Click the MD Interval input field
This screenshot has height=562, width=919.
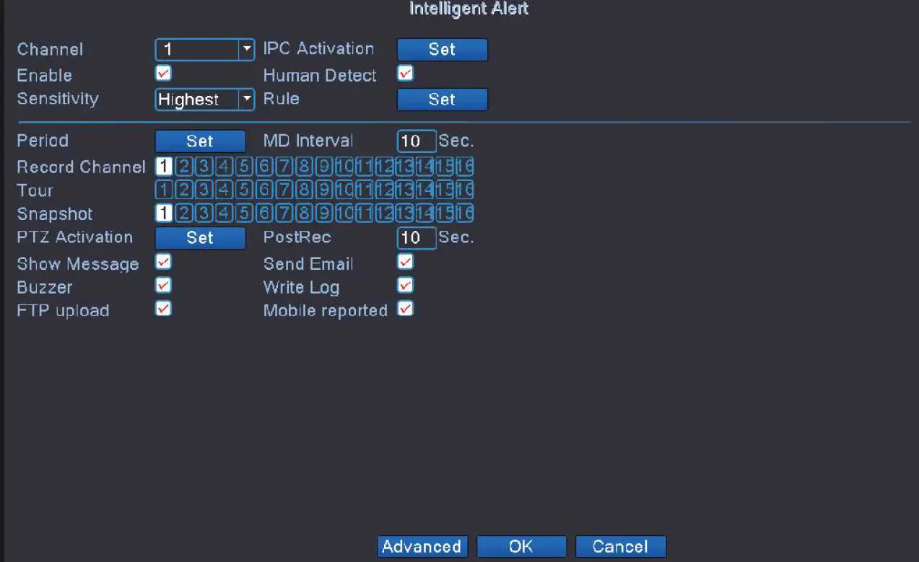tap(417, 141)
